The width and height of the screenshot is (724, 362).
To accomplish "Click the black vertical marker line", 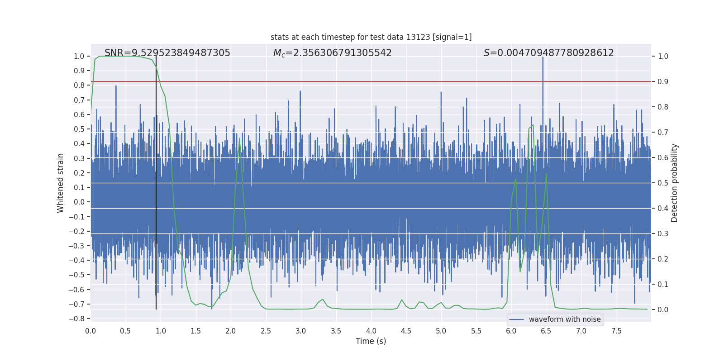I will pos(156,181).
